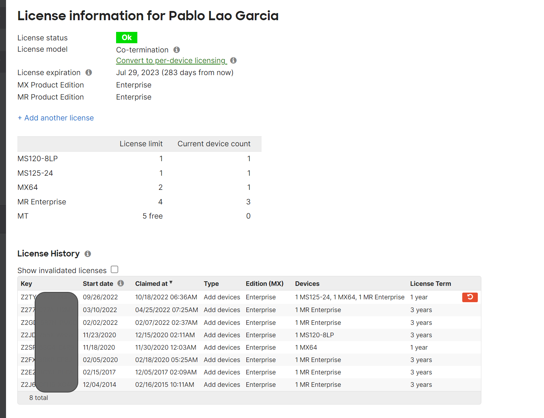The width and height of the screenshot is (544, 418).
Task: Sort by Claimed at column header
Action: [151, 284]
